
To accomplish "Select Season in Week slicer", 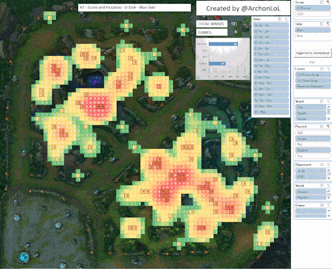I will (310, 191).
